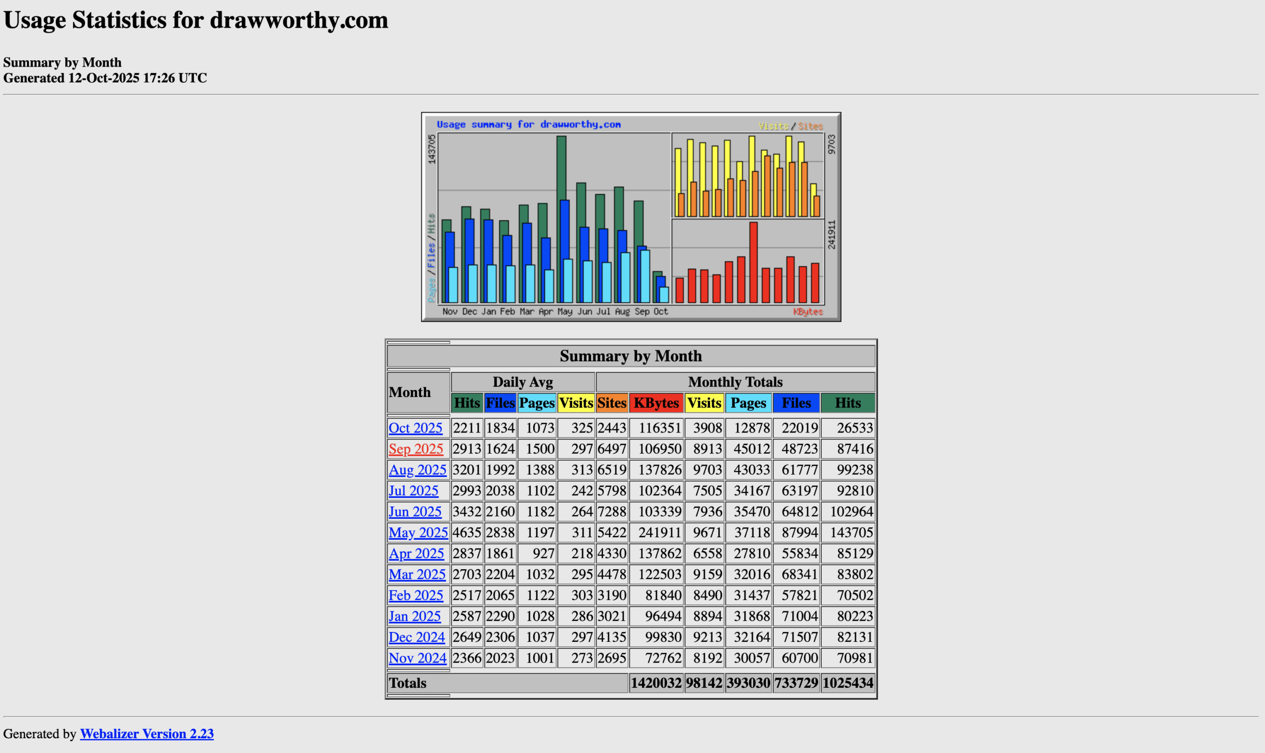Open the Mar 2025 statistics link
Viewport: 1265px width, 753px height.
click(x=417, y=574)
